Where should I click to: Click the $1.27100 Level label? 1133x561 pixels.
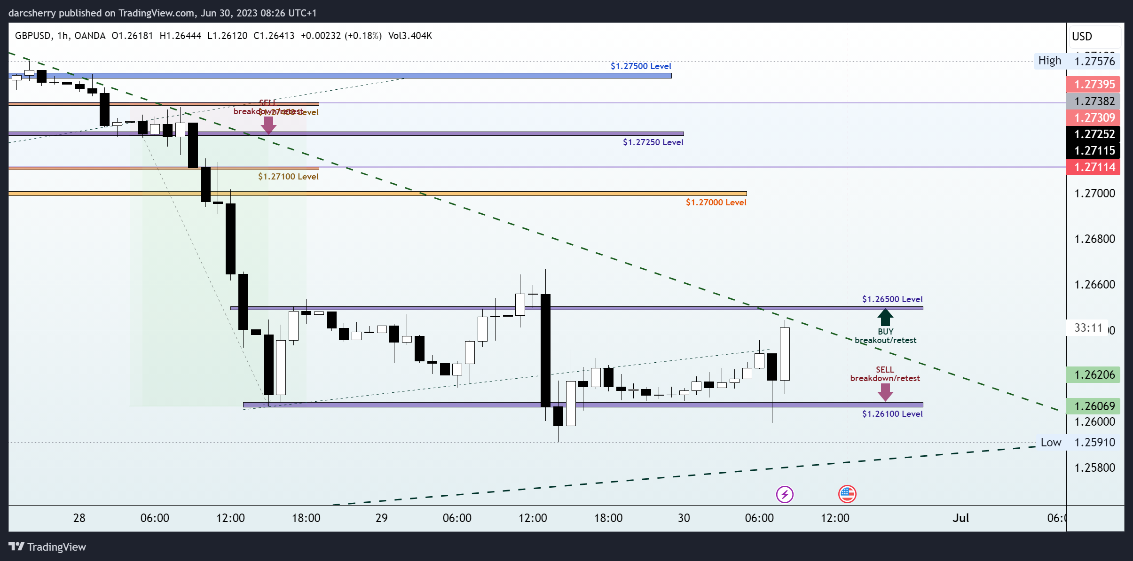pos(288,177)
